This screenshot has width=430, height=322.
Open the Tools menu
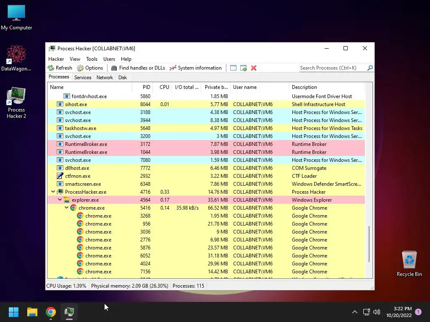(x=92, y=59)
